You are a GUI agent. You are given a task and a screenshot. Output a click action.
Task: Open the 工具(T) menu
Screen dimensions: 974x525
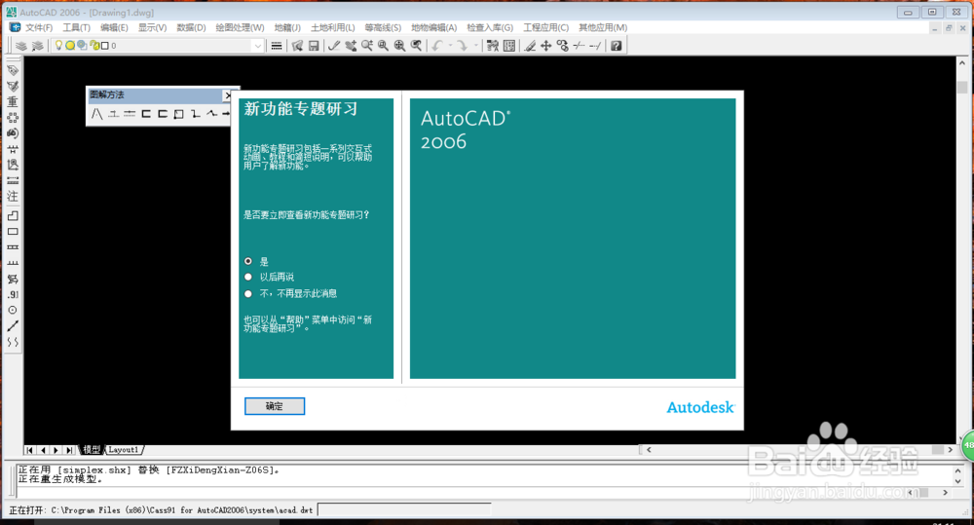pos(76,27)
